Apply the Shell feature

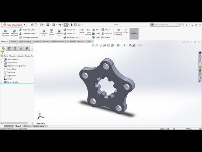tap(96, 38)
